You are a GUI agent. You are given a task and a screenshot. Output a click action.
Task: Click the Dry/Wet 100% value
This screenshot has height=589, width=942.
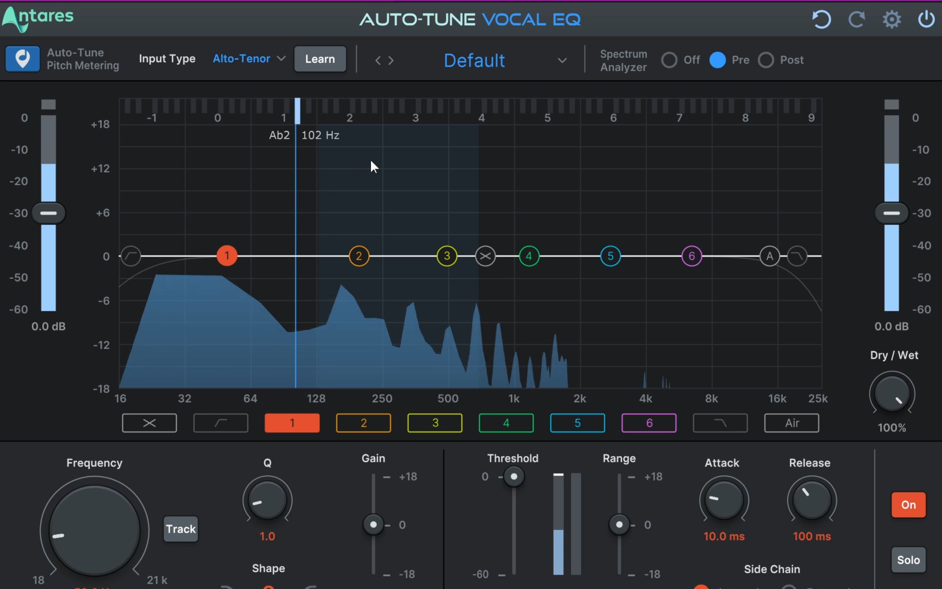[892, 428]
